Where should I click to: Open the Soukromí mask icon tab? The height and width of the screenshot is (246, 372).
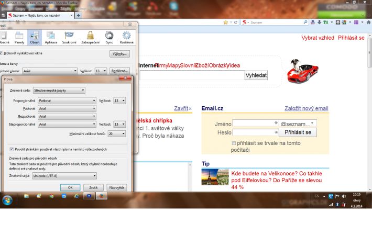(69, 38)
